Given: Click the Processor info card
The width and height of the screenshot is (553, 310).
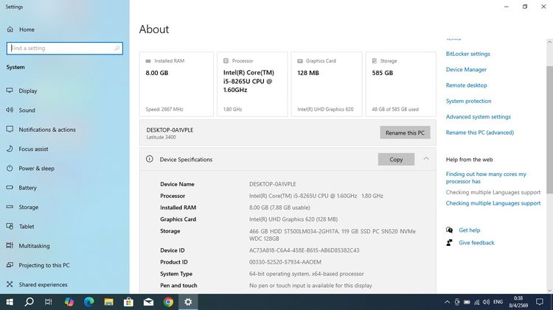Looking at the screenshot, I should point(252,84).
